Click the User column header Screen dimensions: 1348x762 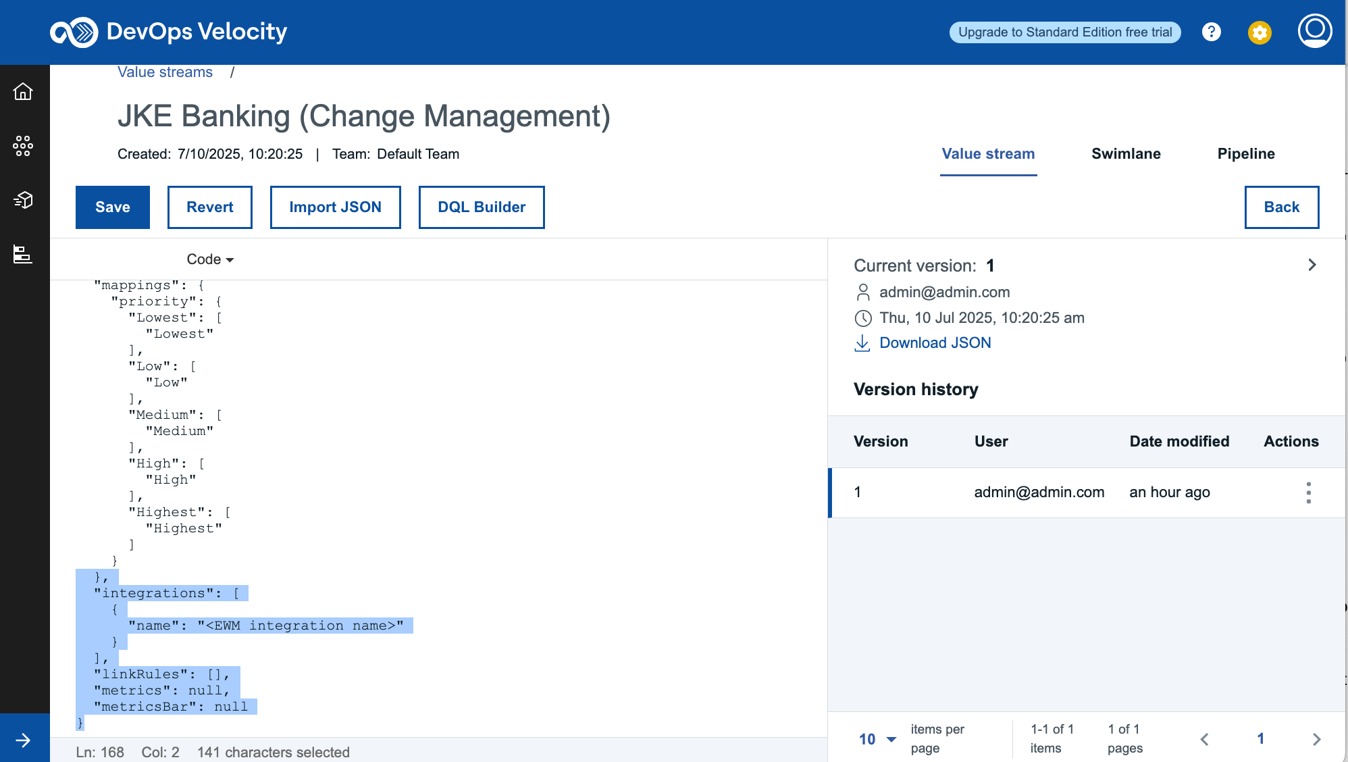(991, 442)
